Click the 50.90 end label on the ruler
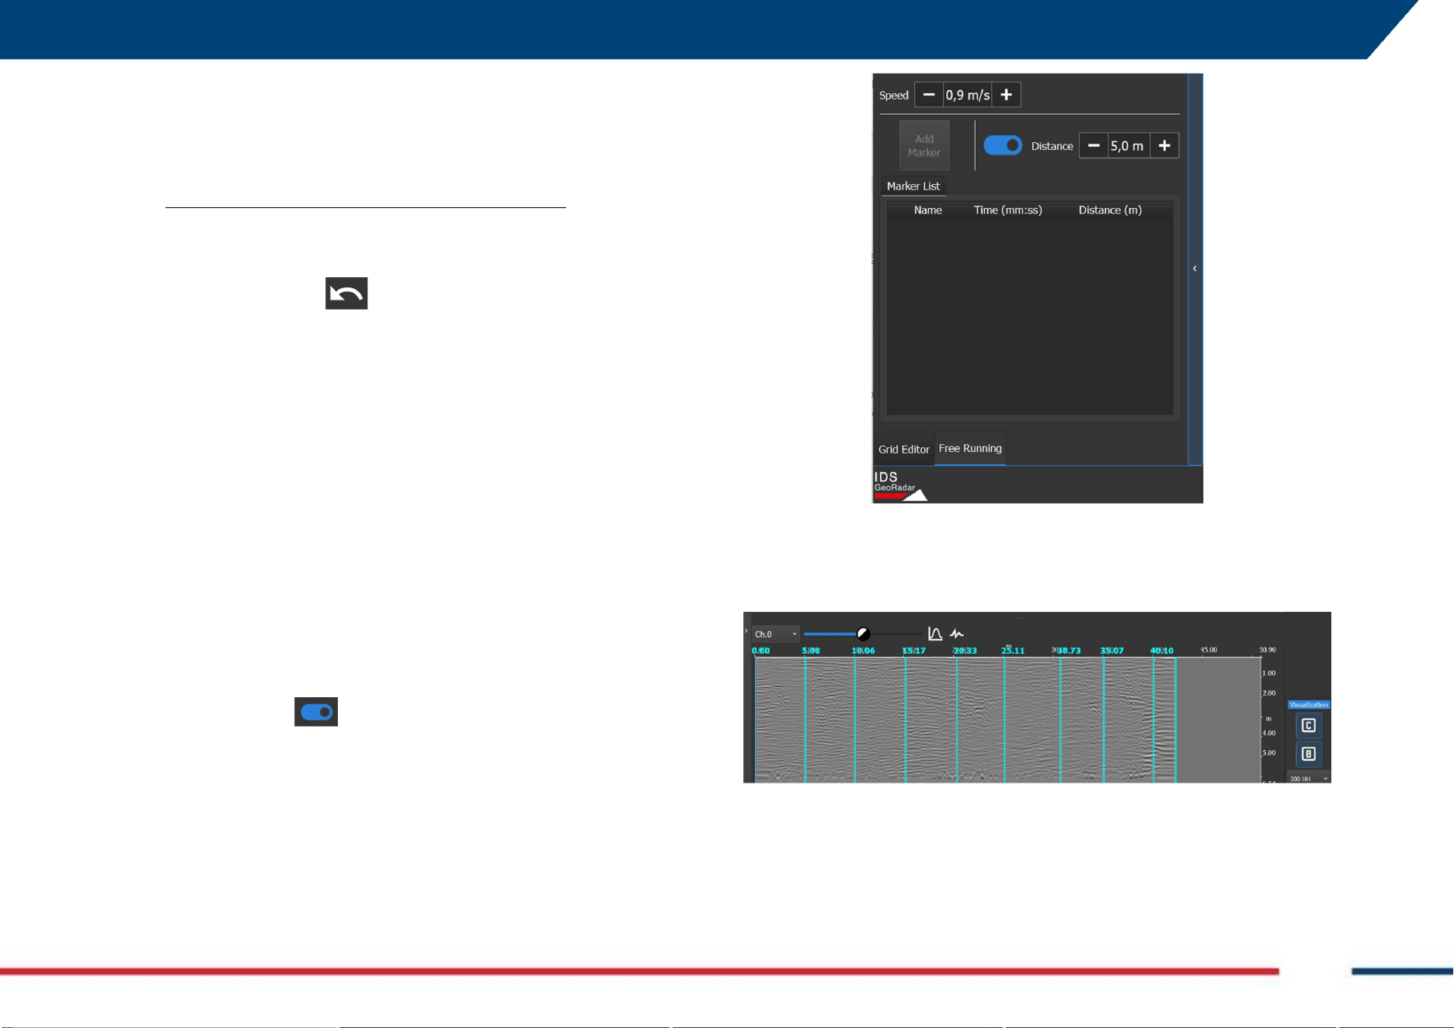This screenshot has height=1028, width=1454. point(1268,650)
